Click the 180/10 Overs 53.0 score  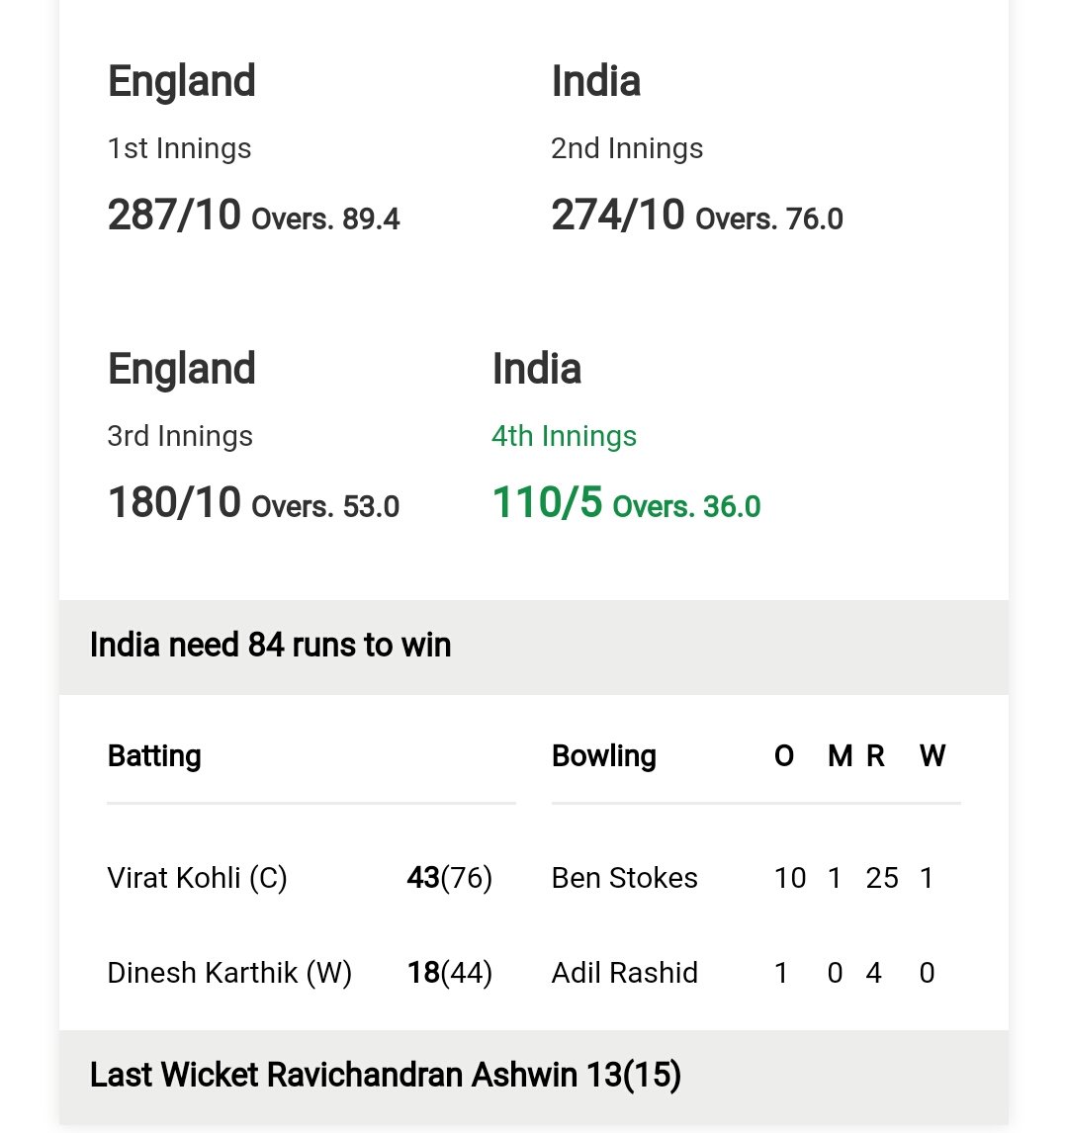point(253,503)
